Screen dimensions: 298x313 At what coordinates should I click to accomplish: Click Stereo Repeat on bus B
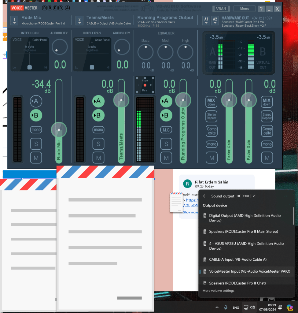(267, 116)
